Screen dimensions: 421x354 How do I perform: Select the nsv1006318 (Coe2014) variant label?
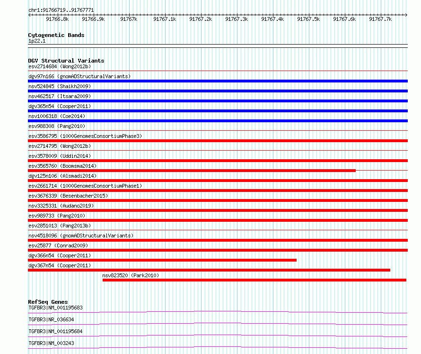[x=57, y=116]
